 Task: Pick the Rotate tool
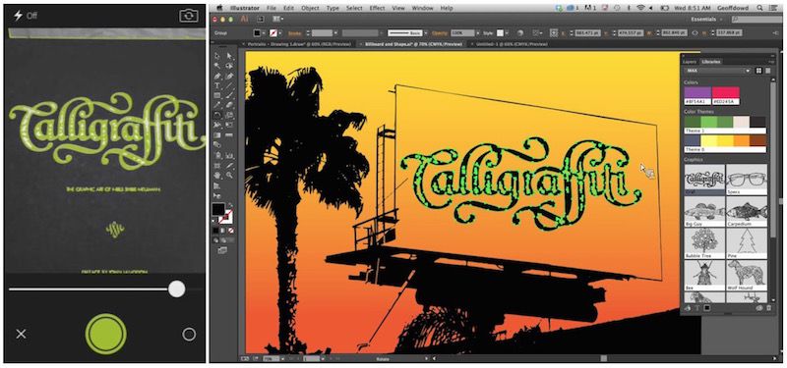tap(216, 115)
